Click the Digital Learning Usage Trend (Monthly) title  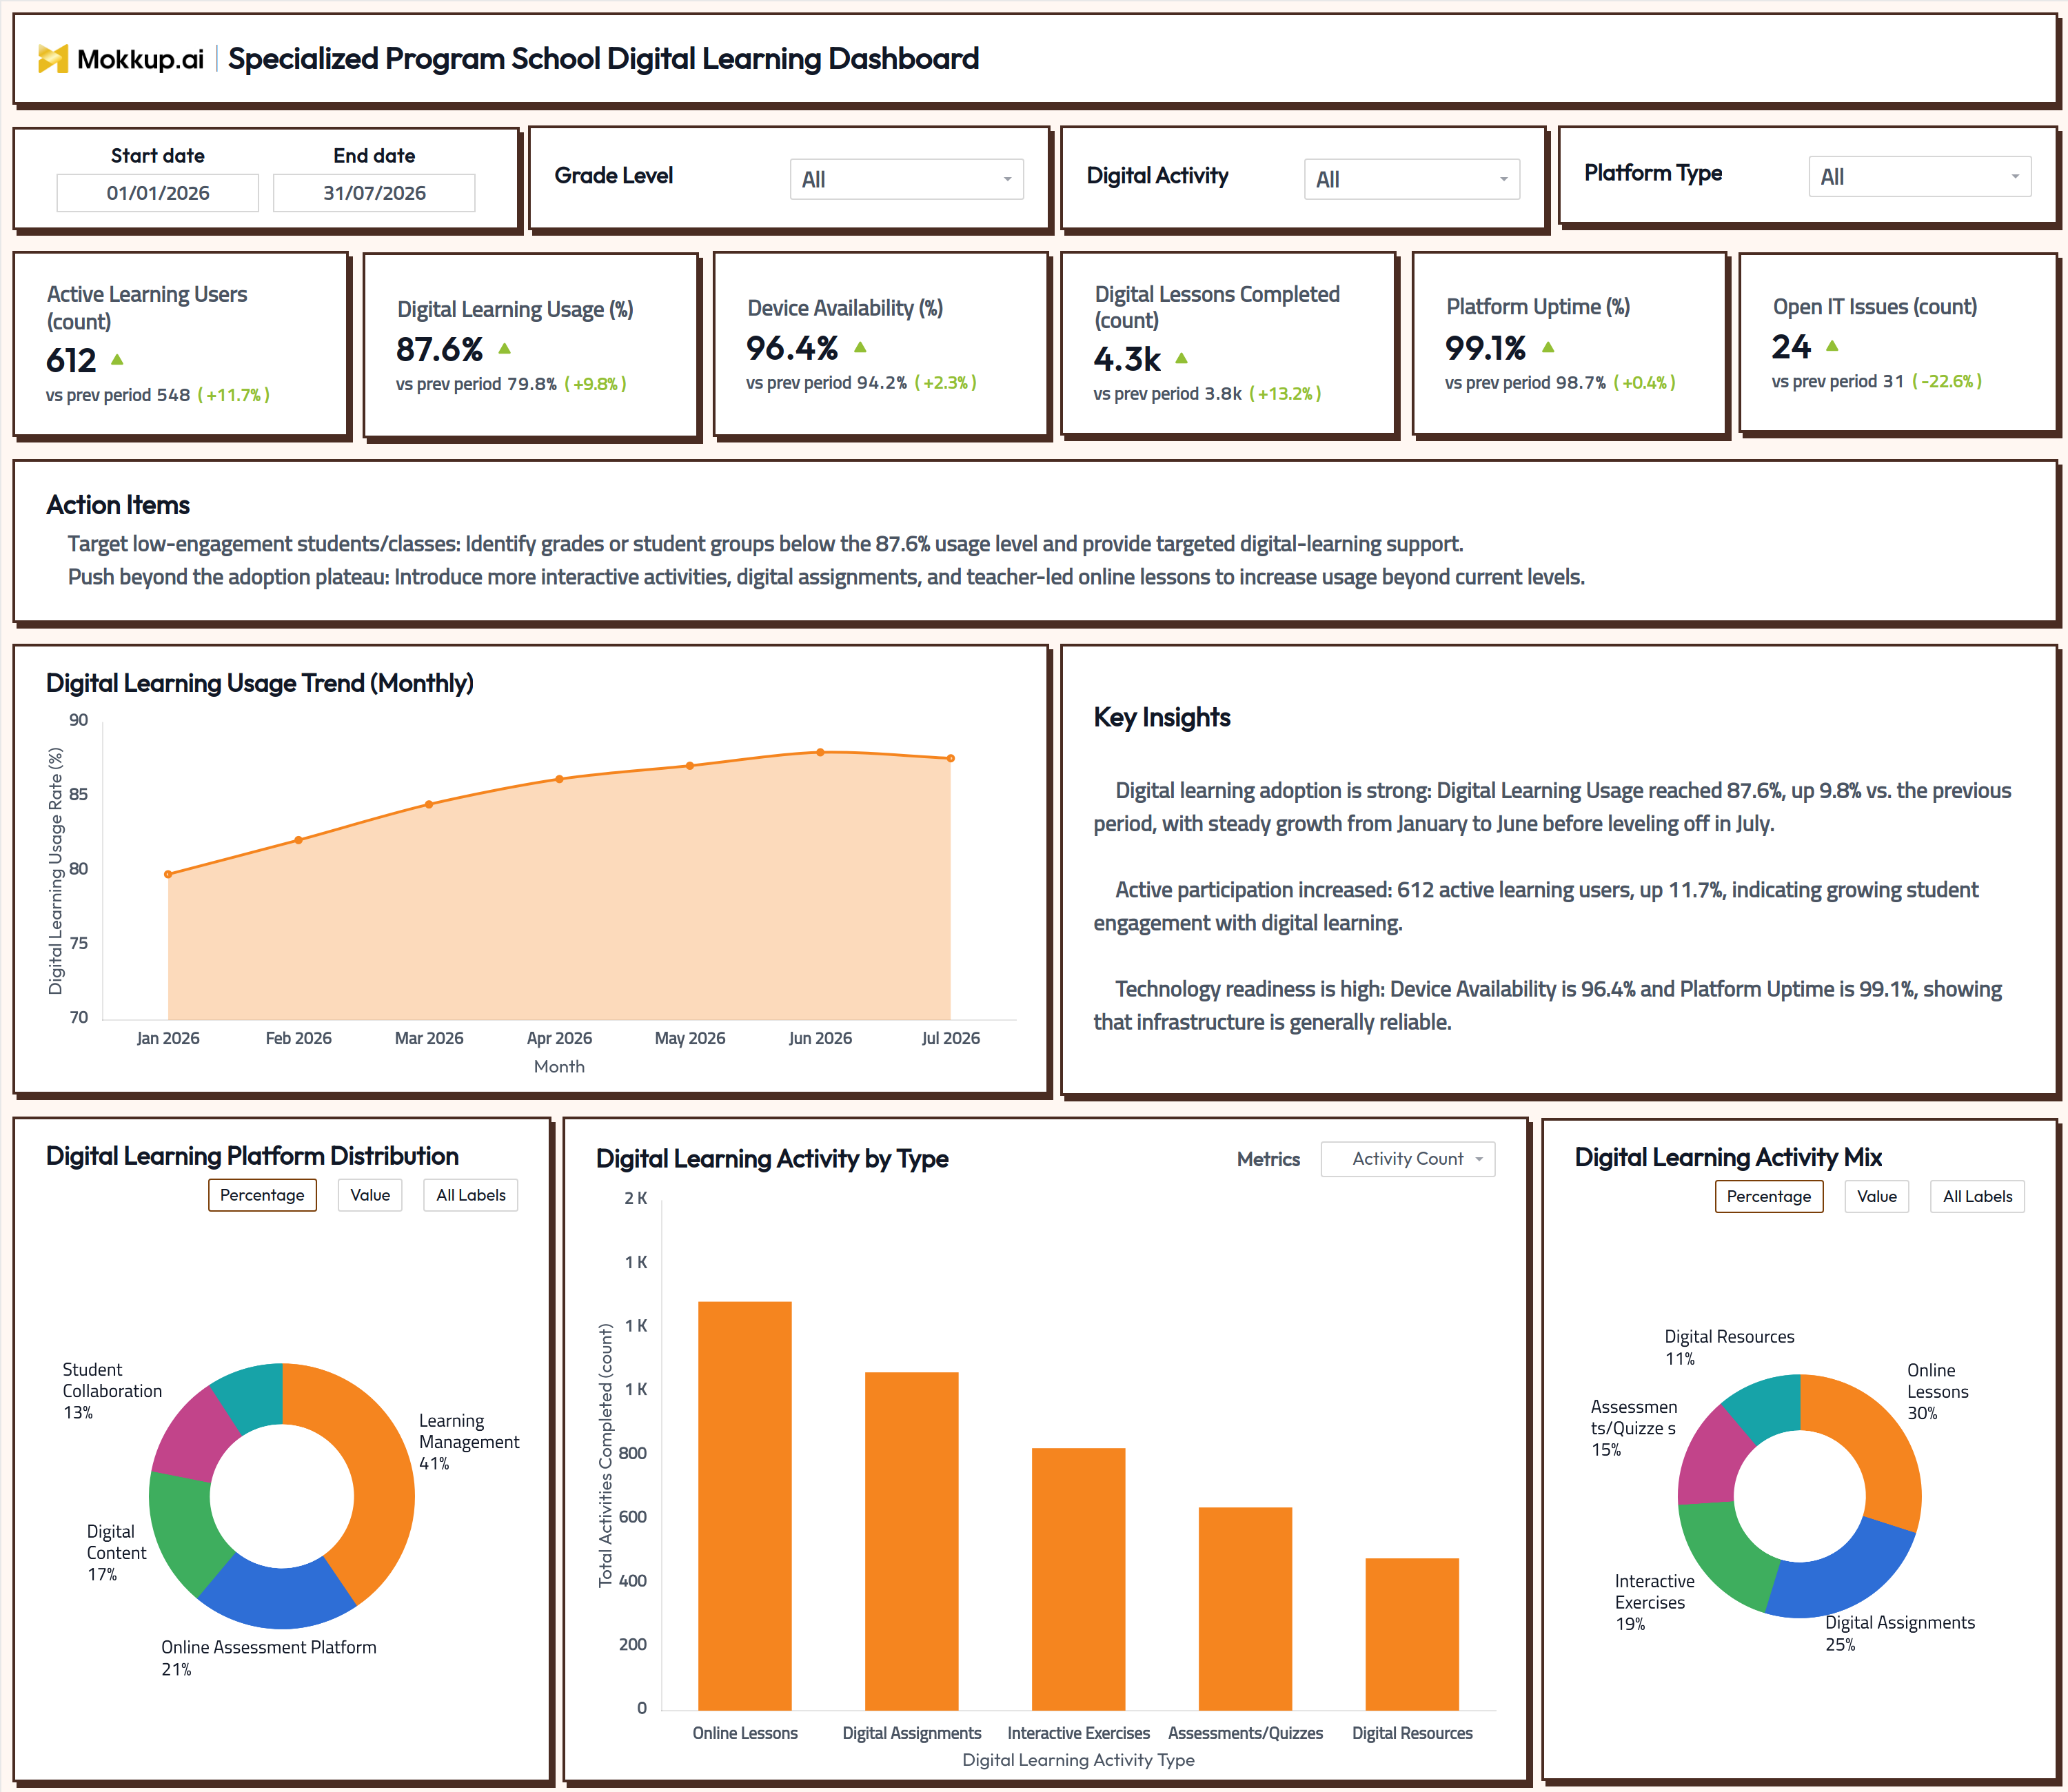(x=260, y=683)
